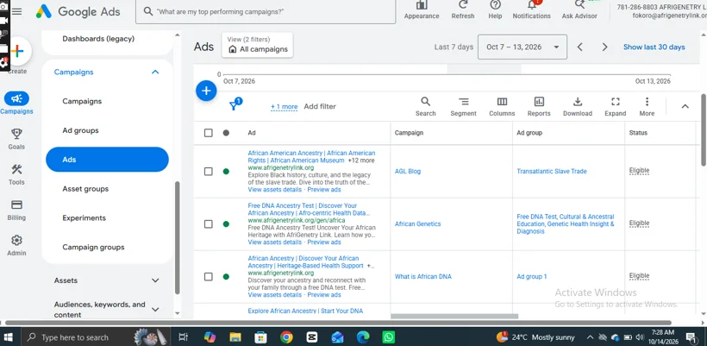Open Microsoft Edge from taskbar
This screenshot has width=707, height=346.
point(363,337)
